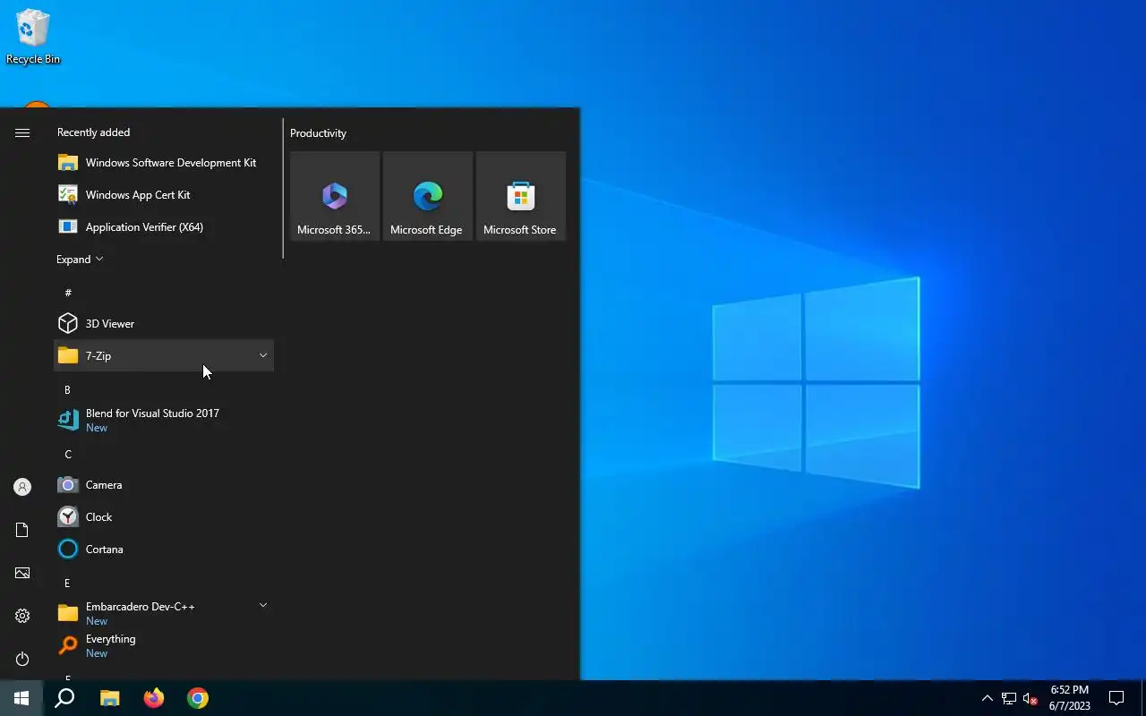Launch Blend for Visual Studio 2017
The width and height of the screenshot is (1146, 716).
[164, 421]
